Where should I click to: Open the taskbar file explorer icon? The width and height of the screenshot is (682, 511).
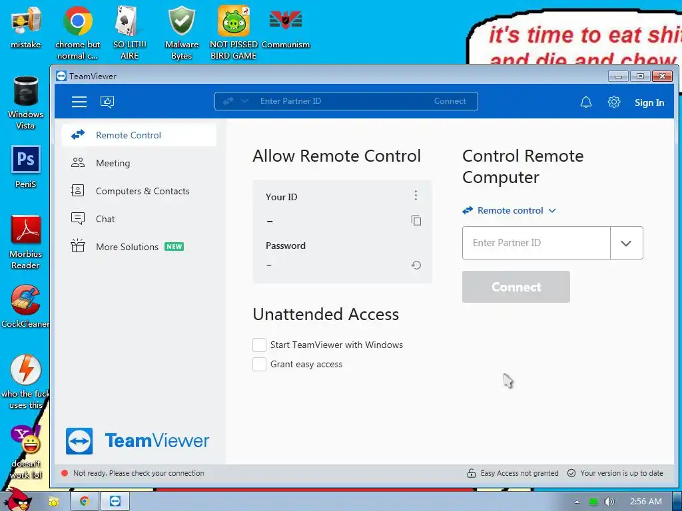pos(53,502)
